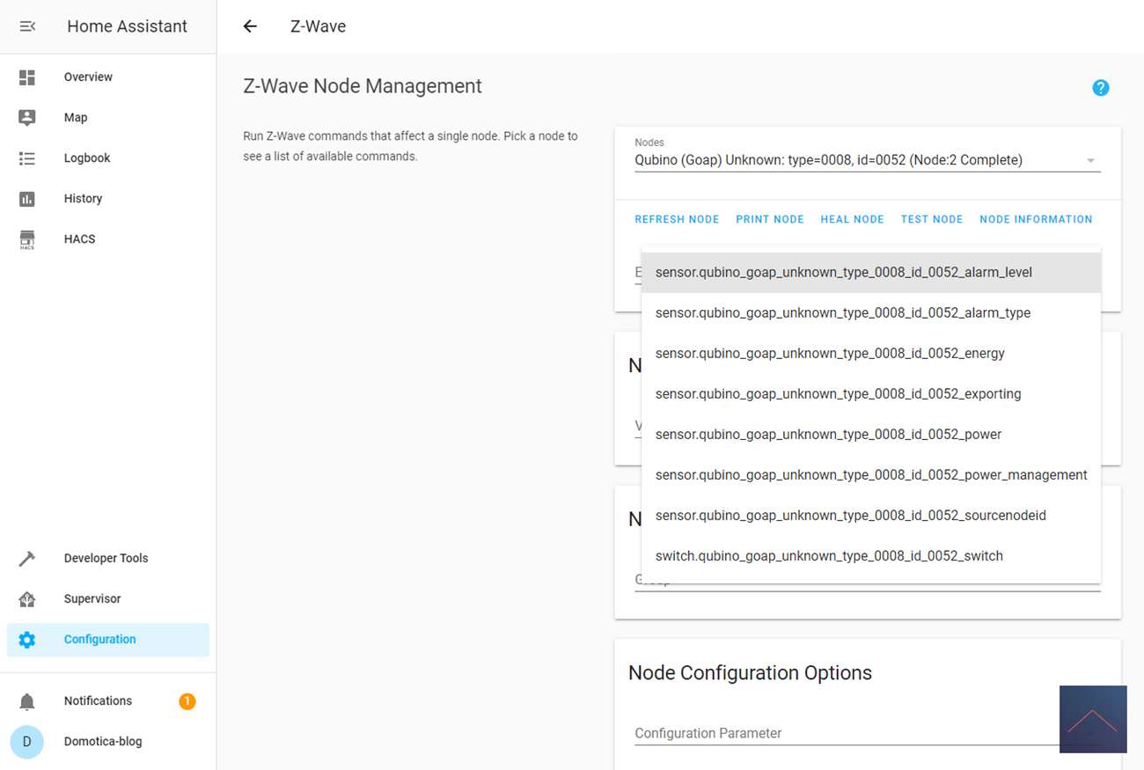Viewport: 1144px width, 770px height.
Task: Open the Map icon in the sidebar
Action: point(27,118)
